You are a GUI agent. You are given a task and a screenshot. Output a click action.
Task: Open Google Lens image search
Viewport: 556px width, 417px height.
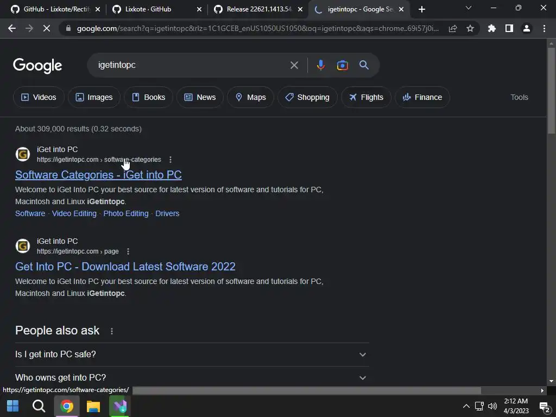pyautogui.click(x=342, y=65)
